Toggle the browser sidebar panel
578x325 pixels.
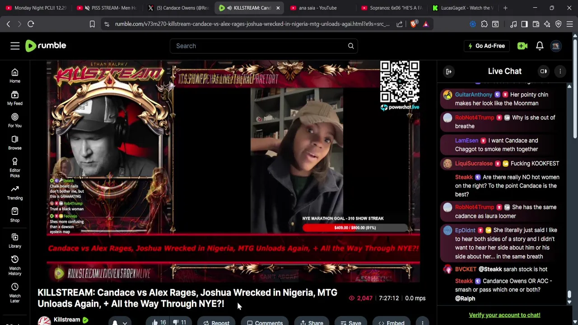[524, 24]
